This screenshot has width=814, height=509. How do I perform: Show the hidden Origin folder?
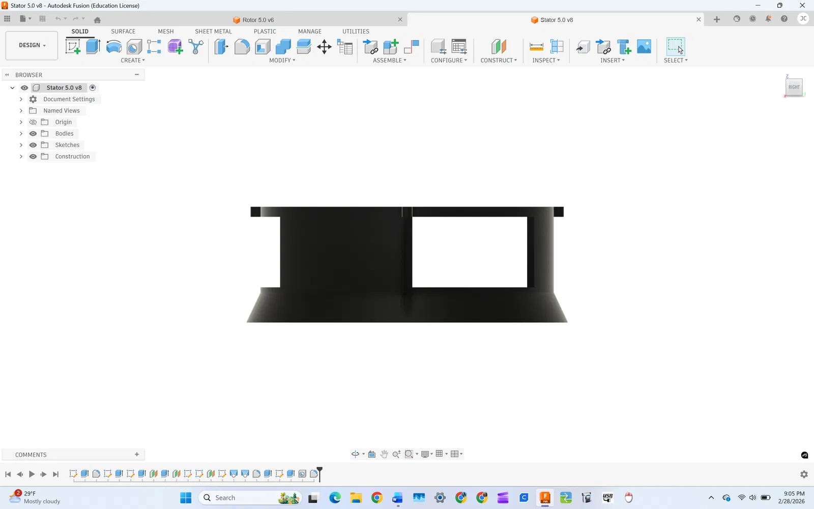[x=33, y=122]
